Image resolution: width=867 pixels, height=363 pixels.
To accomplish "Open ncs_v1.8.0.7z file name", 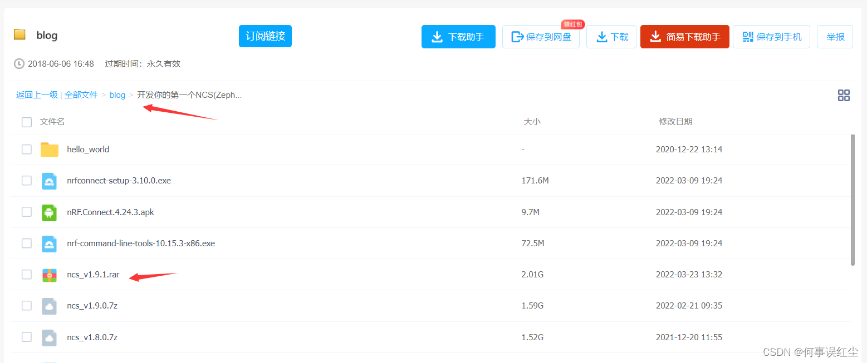I will coord(92,337).
